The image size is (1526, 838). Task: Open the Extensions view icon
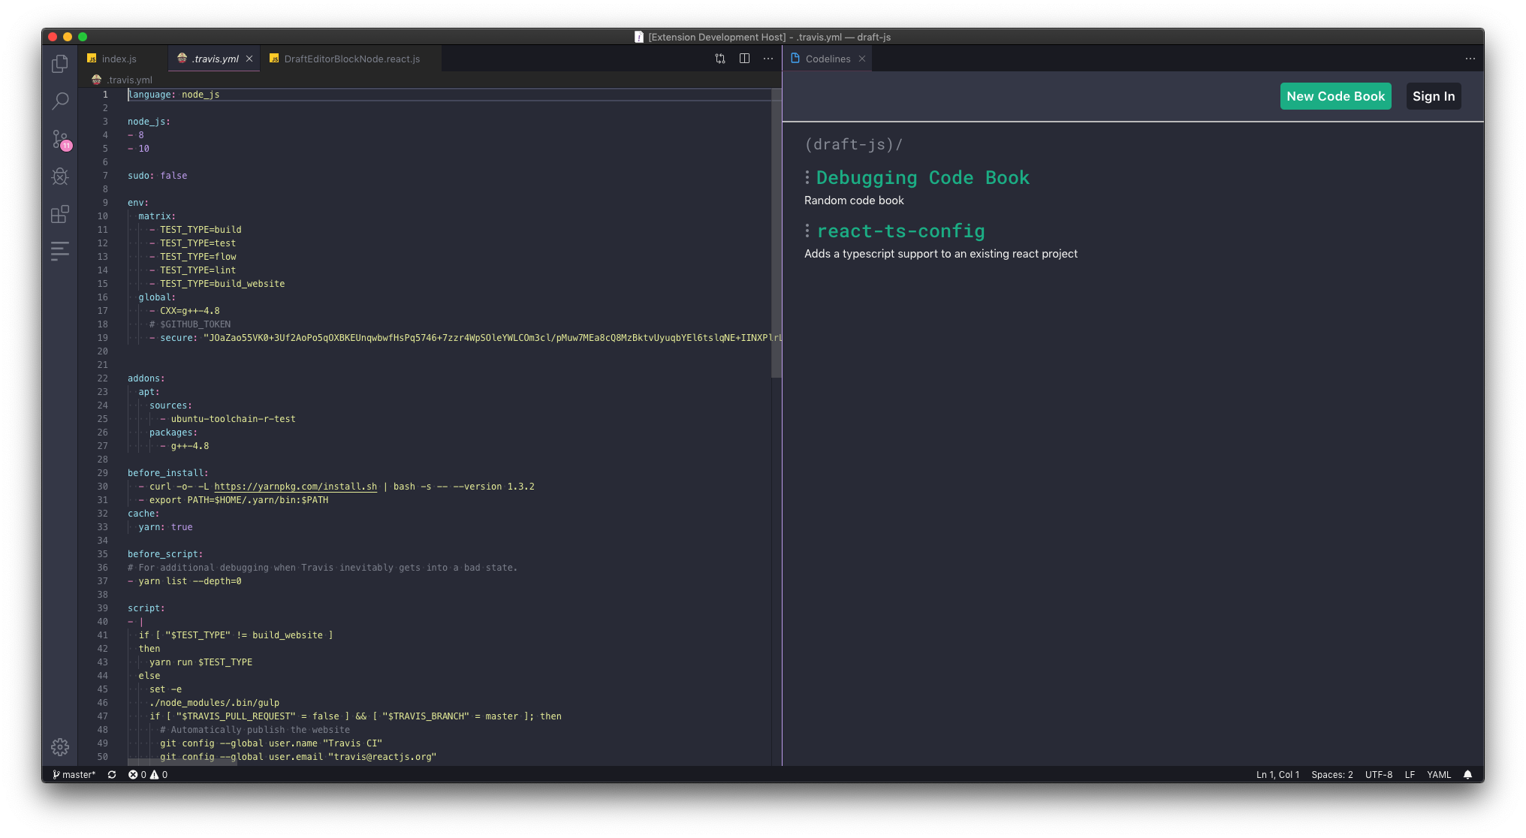click(60, 214)
